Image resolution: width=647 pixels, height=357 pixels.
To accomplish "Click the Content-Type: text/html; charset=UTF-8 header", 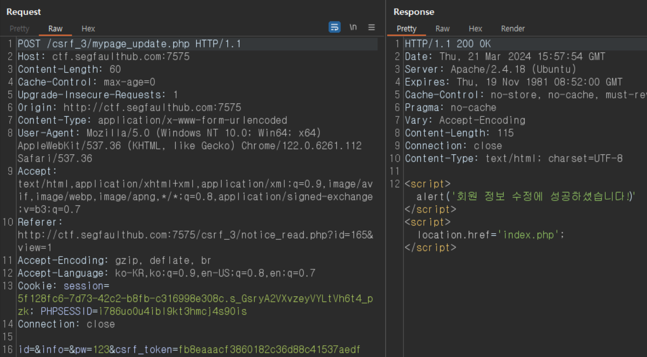I will pyautogui.click(x=514, y=158).
